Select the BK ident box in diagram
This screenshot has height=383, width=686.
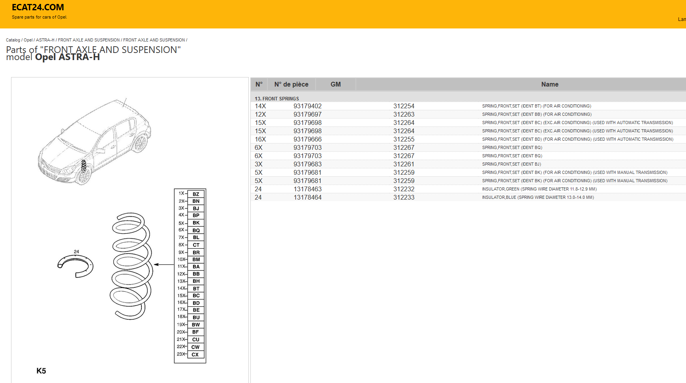pyautogui.click(x=196, y=223)
